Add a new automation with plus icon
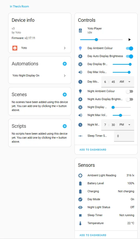Screen dimensions: 140x239 tap(65, 64)
